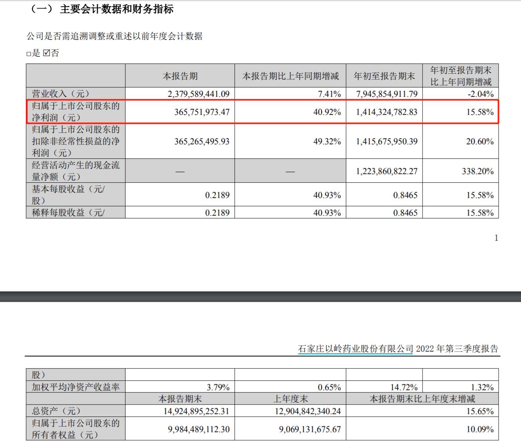Click the page header 石家庄以岭药业股份有限公司 2022 年第三季度报告

(x=398, y=349)
